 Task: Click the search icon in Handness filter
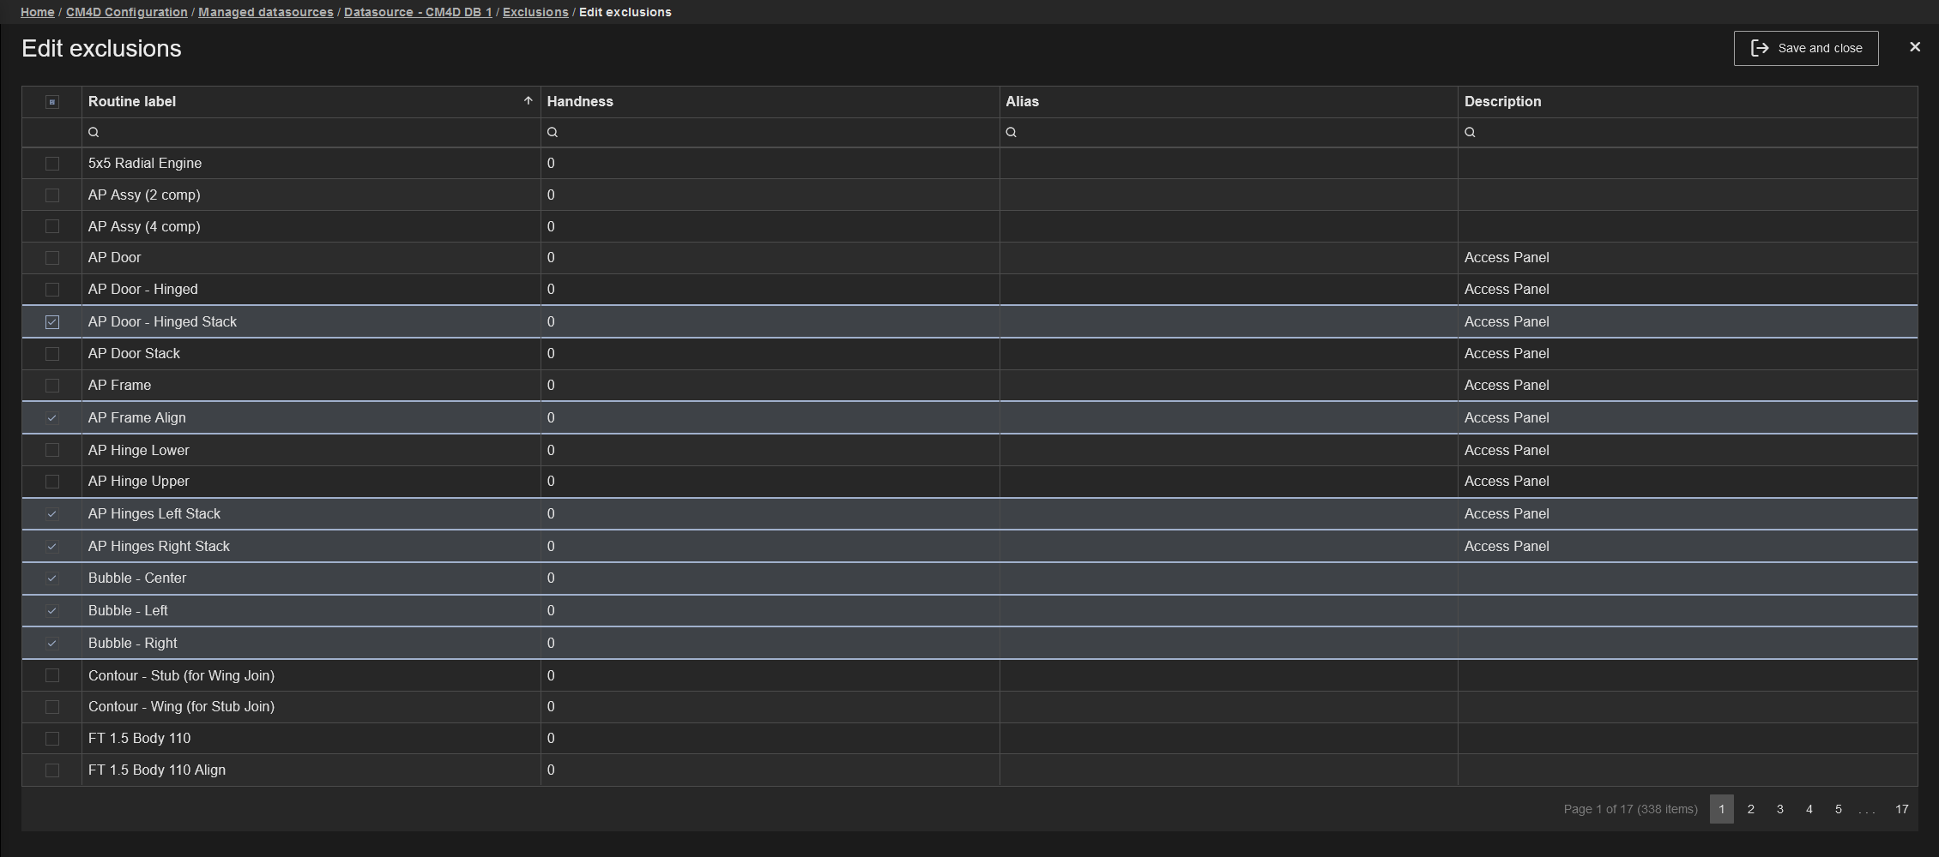[x=553, y=132]
